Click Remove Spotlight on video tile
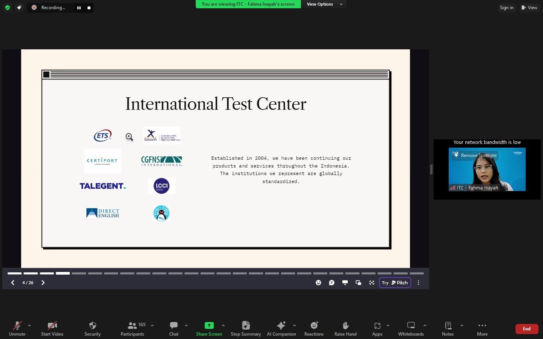 coord(475,155)
